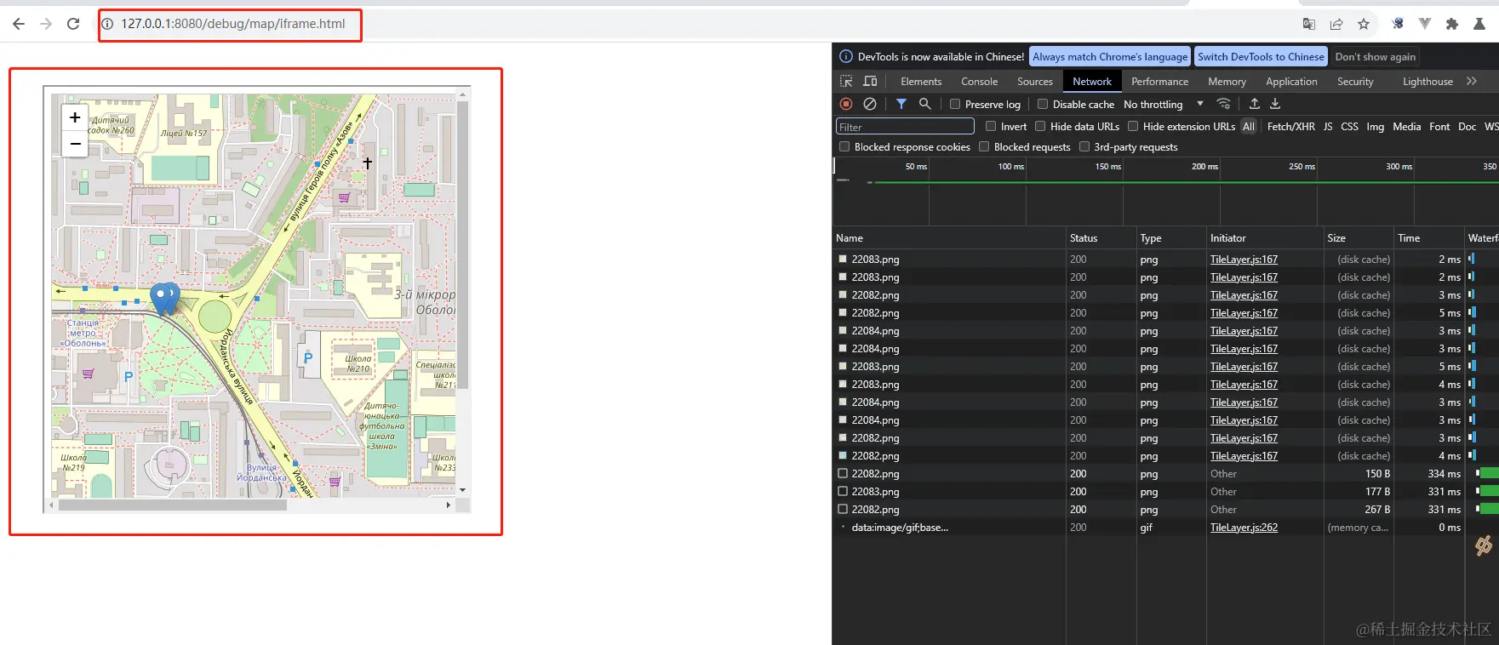Click the network Filter text field
Image resolution: width=1499 pixels, height=645 pixels.
905,127
